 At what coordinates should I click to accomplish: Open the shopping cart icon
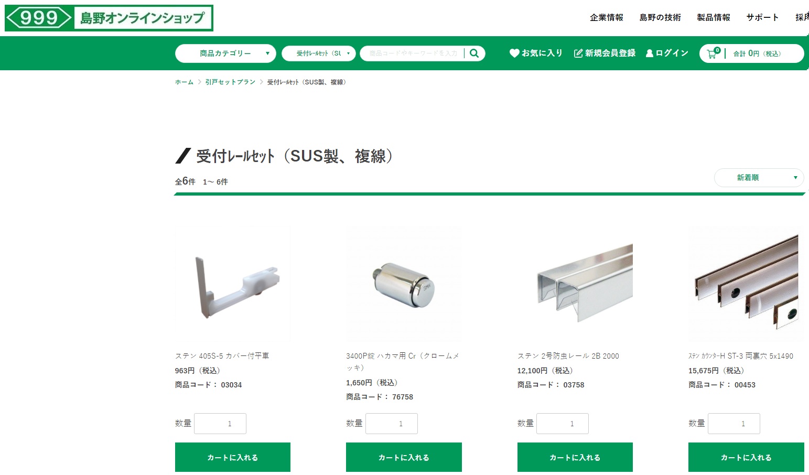713,53
